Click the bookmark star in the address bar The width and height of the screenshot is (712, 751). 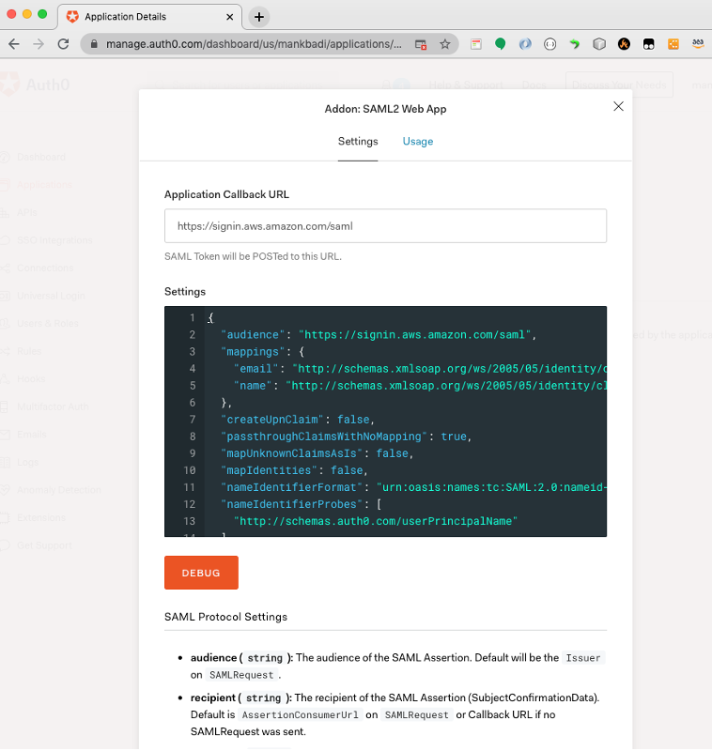tap(443, 43)
